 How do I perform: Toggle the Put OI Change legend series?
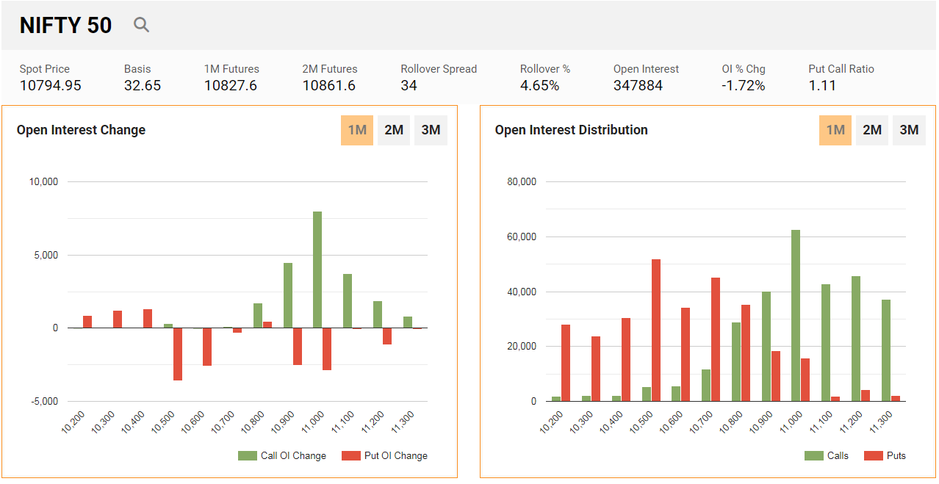tap(386, 455)
